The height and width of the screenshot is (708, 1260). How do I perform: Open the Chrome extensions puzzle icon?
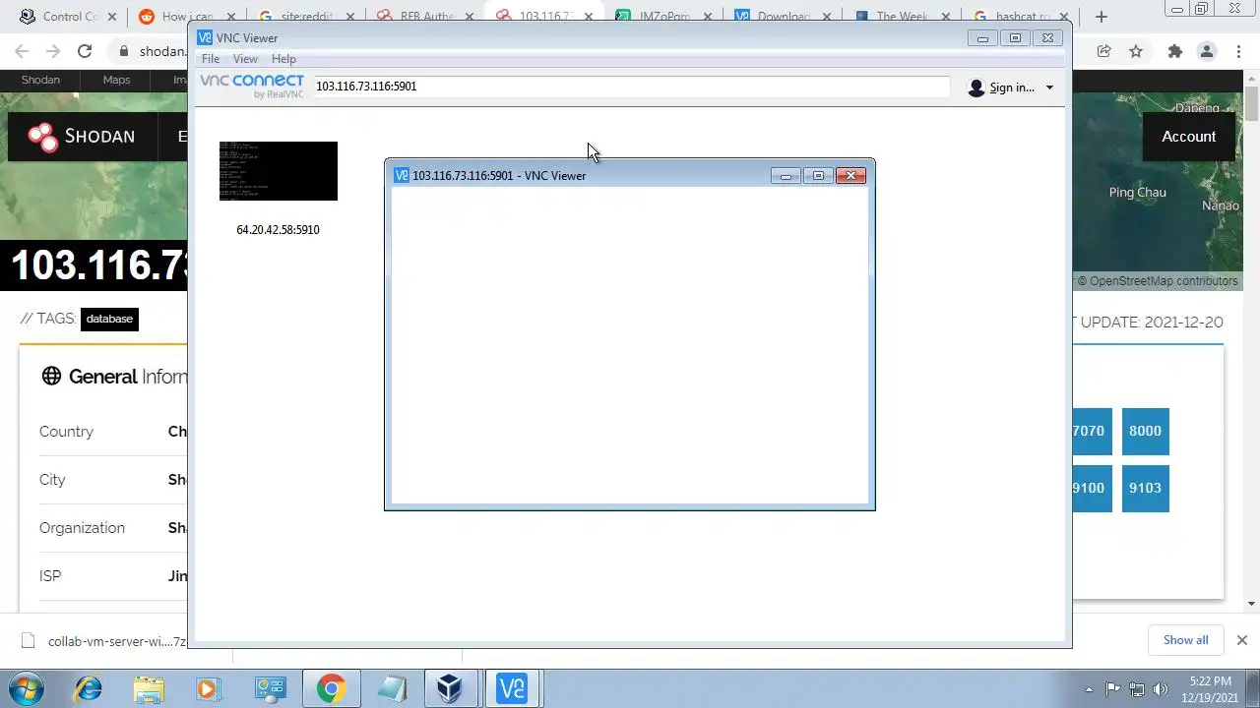[x=1174, y=51]
